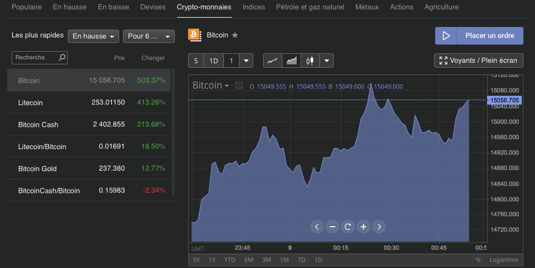
Task: Select the area chart type icon
Action: click(x=291, y=61)
